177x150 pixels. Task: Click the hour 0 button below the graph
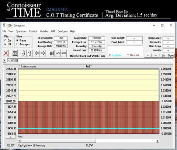click(10, 137)
